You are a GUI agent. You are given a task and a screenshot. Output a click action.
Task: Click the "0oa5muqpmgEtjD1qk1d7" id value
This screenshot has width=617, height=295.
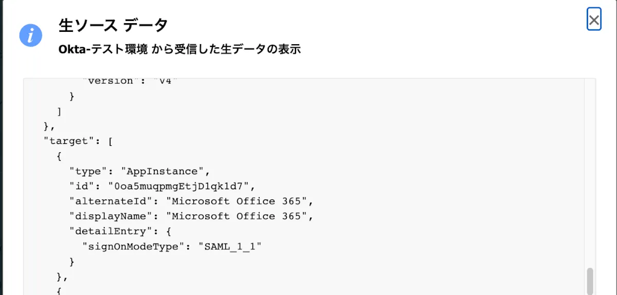[x=178, y=186]
